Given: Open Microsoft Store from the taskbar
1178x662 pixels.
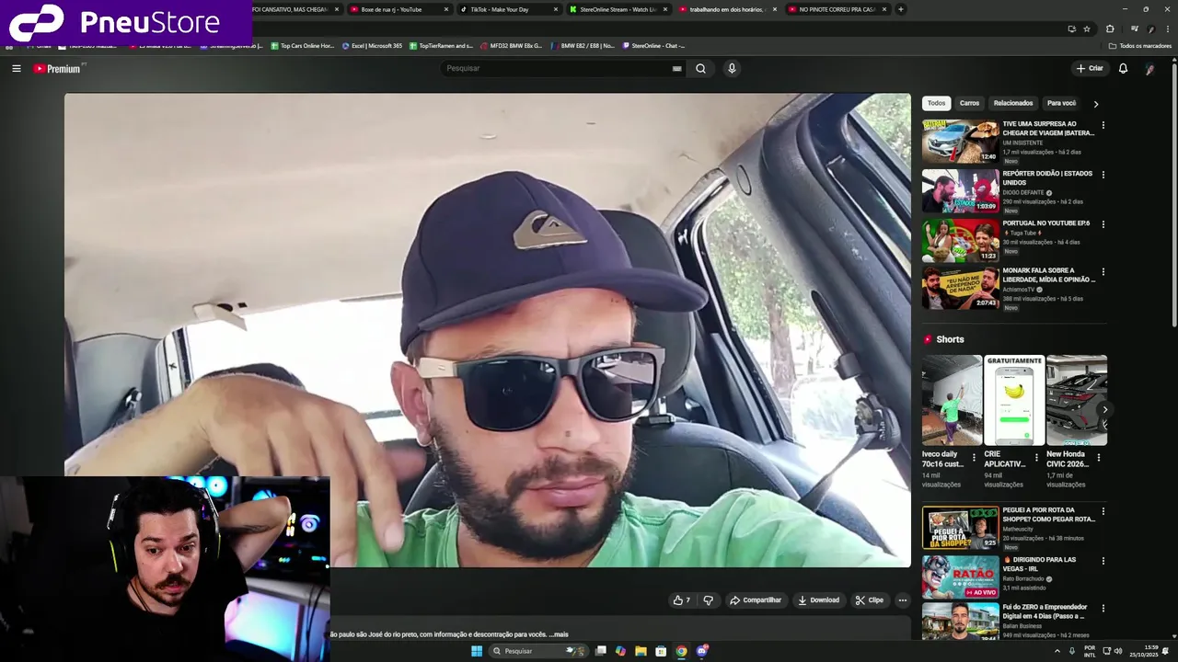Looking at the screenshot, I should click(x=661, y=651).
